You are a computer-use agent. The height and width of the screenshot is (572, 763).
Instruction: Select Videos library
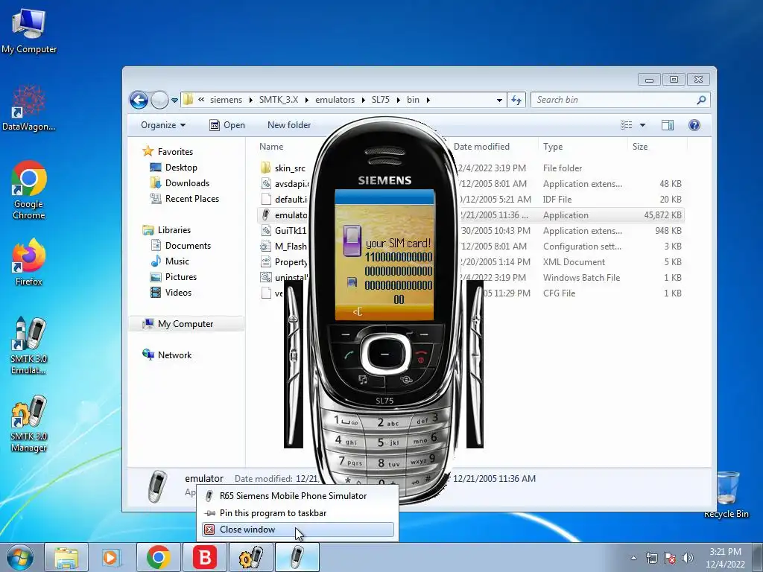171,293
